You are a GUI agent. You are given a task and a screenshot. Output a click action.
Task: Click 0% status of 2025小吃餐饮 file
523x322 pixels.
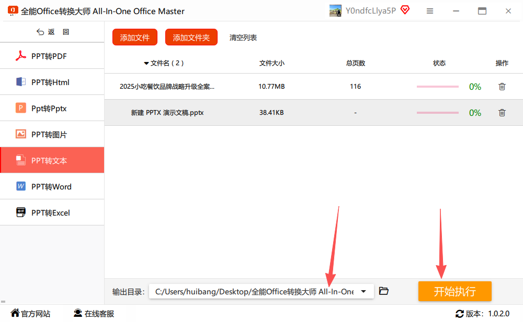coord(475,87)
